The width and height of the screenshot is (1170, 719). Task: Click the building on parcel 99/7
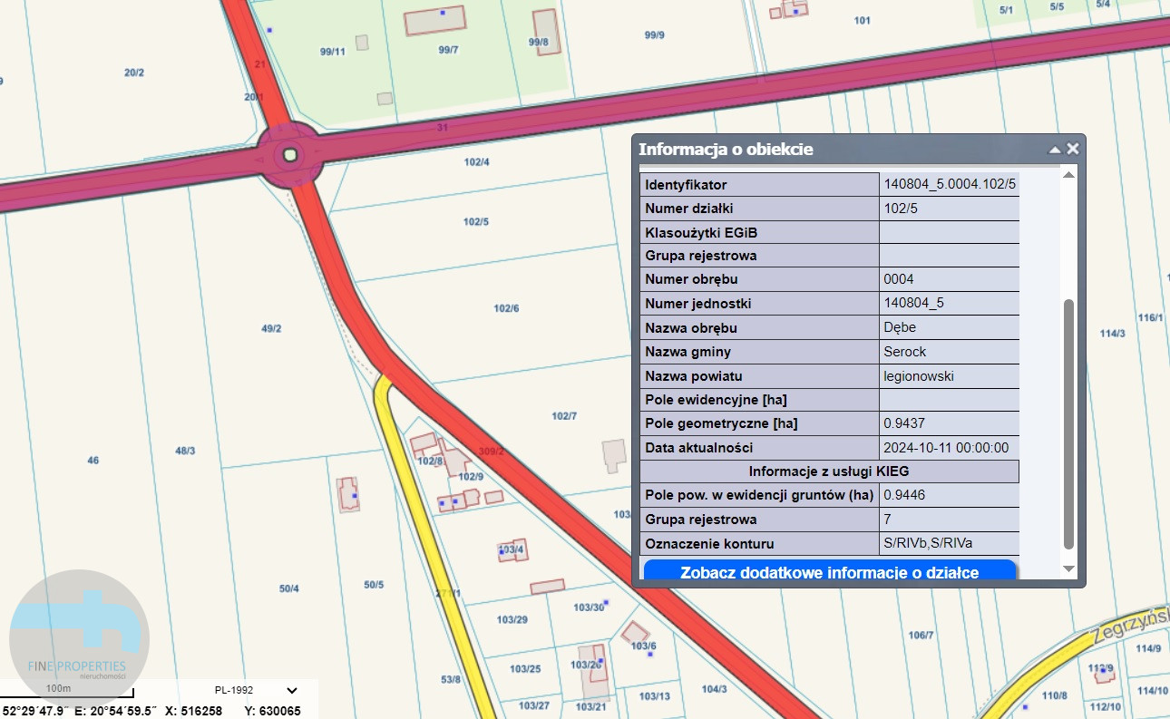tap(435, 20)
